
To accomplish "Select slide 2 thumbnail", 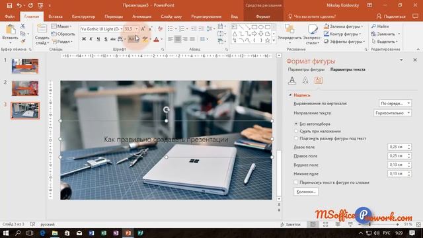I will point(25,88).
